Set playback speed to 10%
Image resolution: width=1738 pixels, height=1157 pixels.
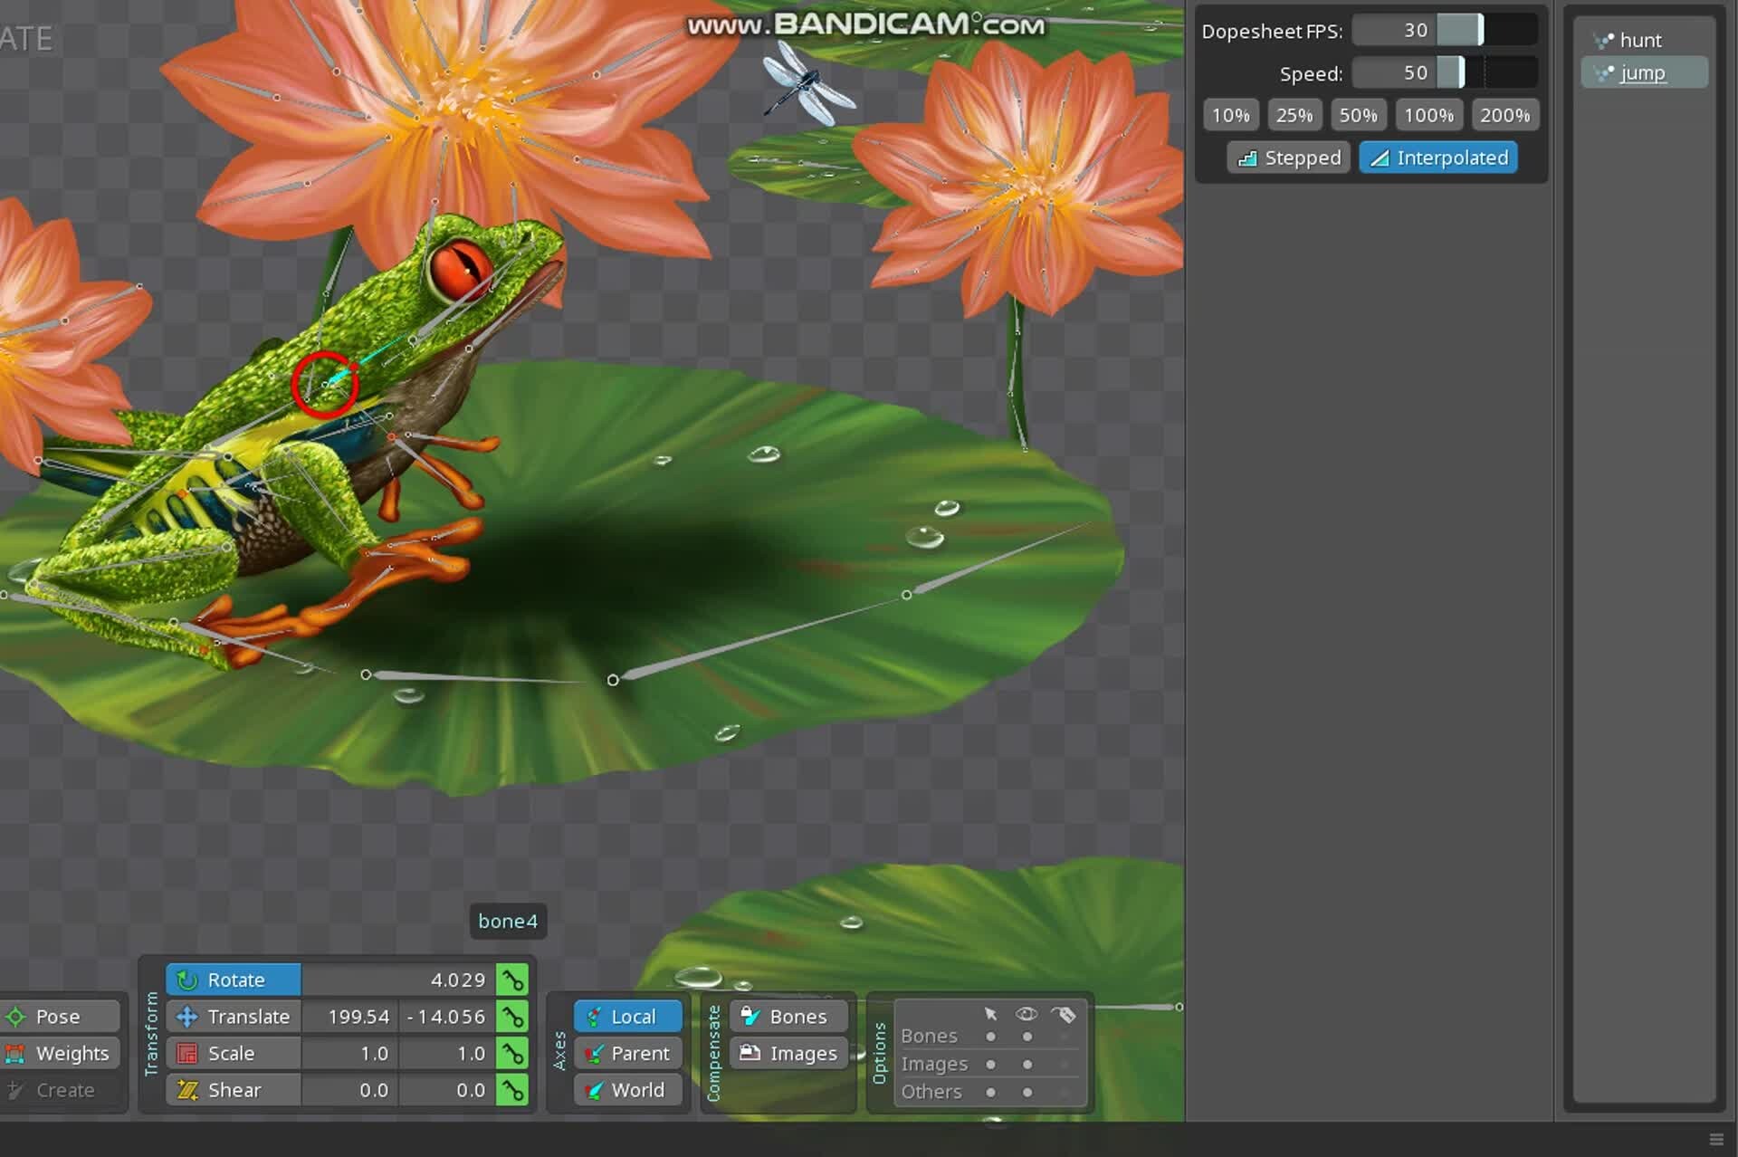pyautogui.click(x=1230, y=115)
